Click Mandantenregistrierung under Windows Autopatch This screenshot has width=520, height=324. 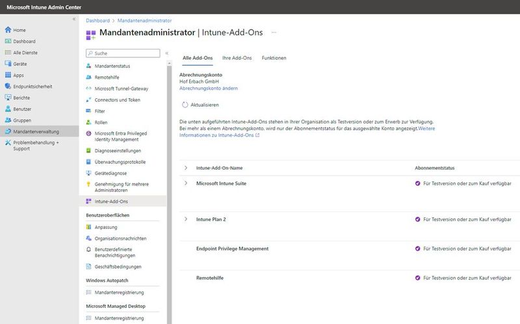[x=120, y=293]
